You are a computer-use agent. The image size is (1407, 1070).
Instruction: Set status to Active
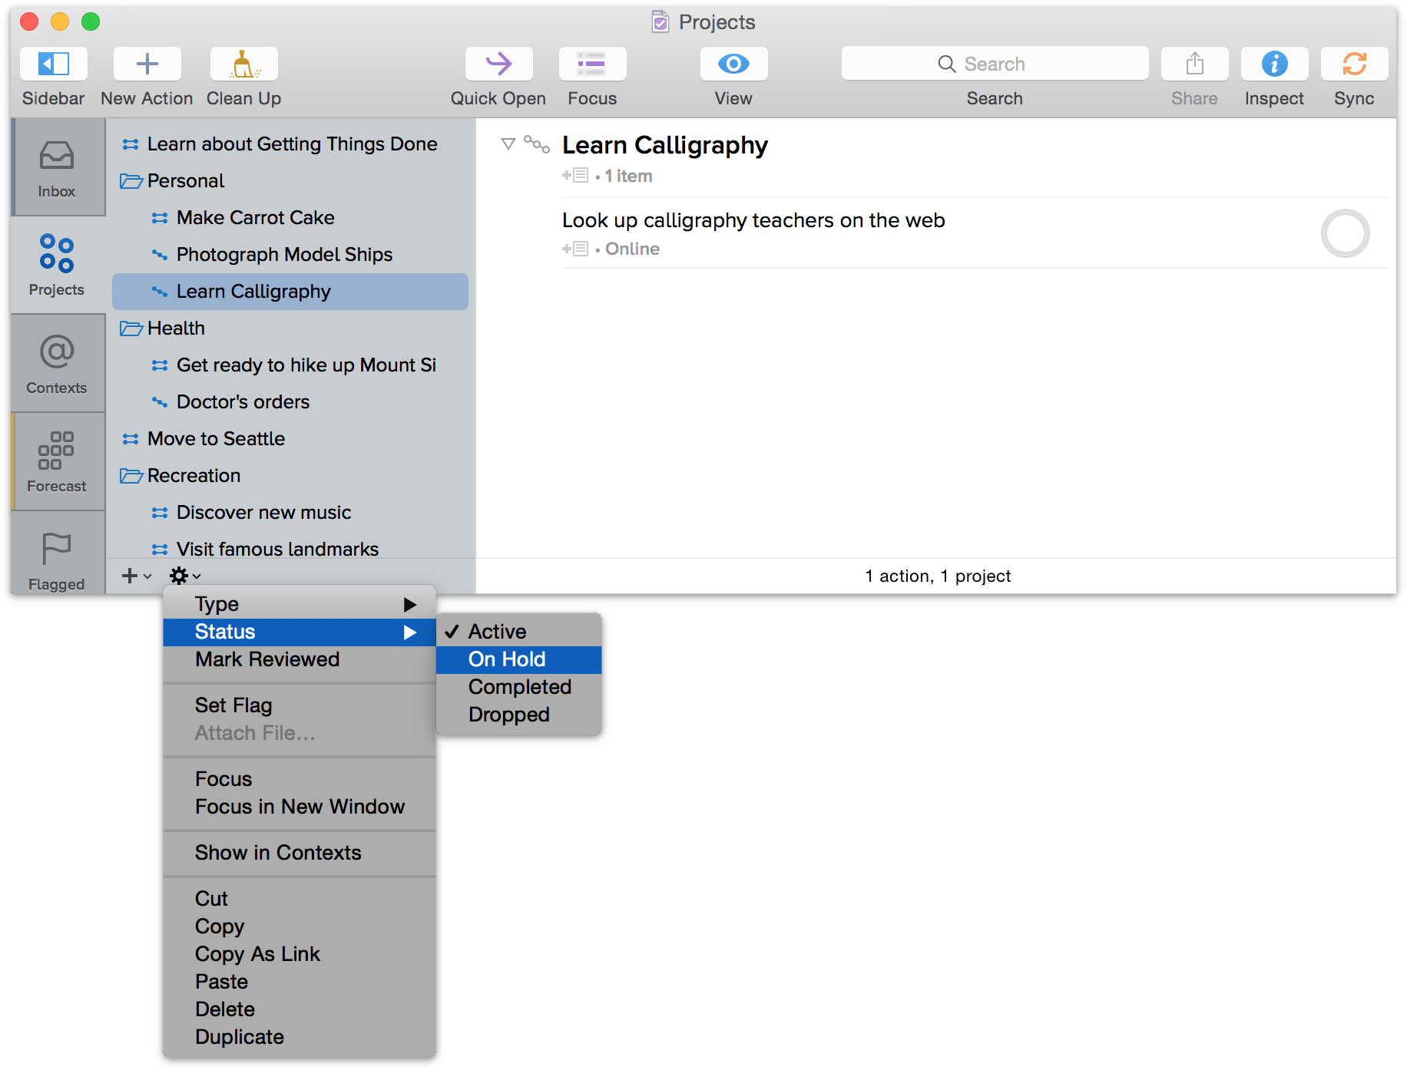(519, 632)
